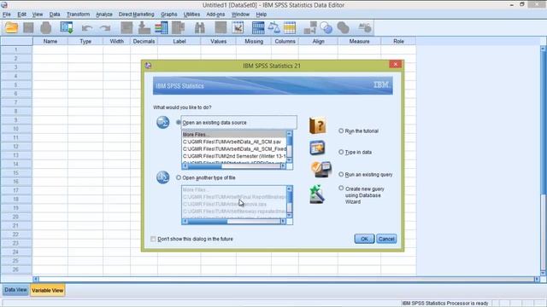Click right arrow of data source horizontal scrollbar
Image resolution: width=547 pixels, height=307 pixels.
click(283, 166)
